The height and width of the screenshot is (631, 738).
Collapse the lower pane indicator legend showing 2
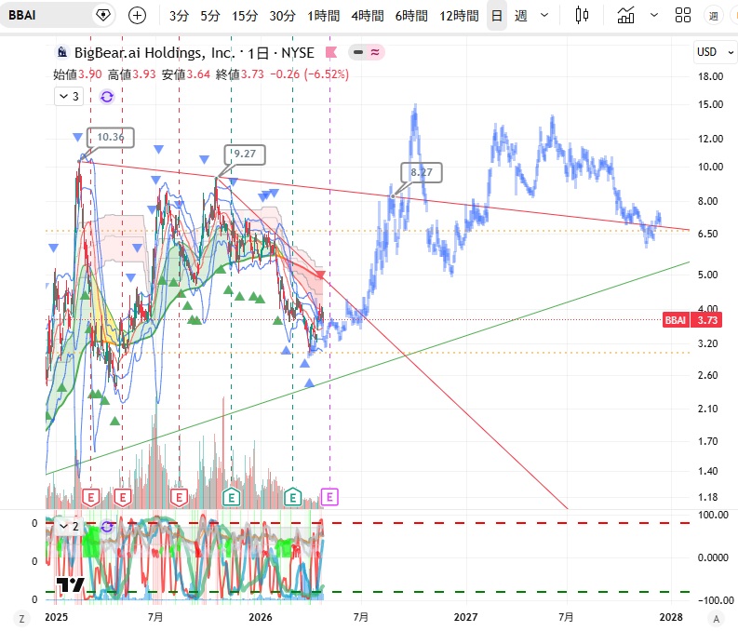click(69, 527)
